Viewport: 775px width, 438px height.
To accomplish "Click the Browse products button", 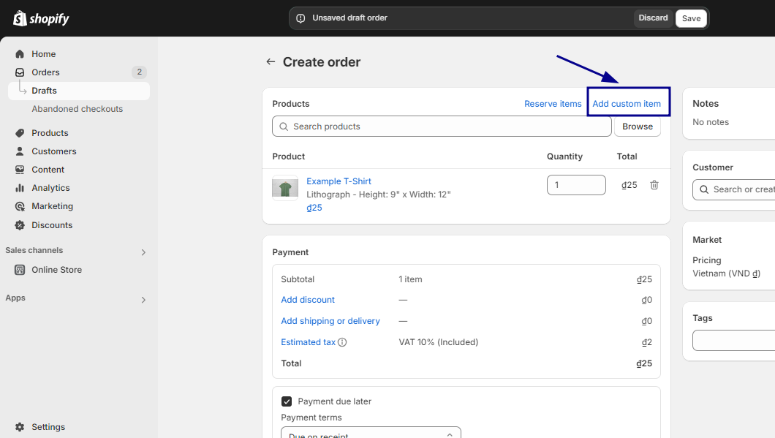I will pyautogui.click(x=637, y=127).
